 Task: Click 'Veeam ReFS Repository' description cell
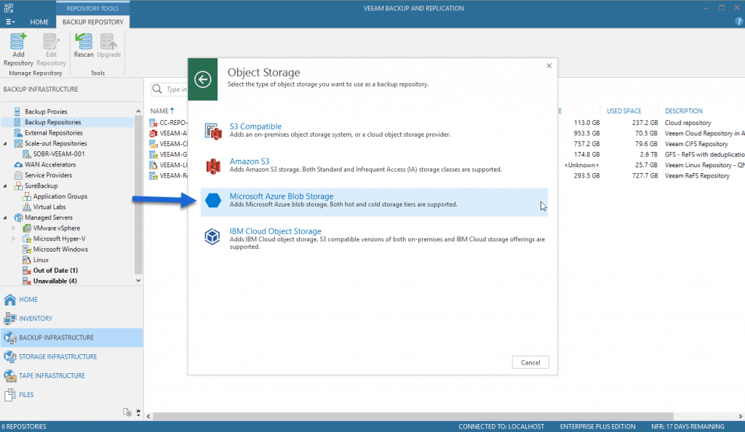(697, 176)
